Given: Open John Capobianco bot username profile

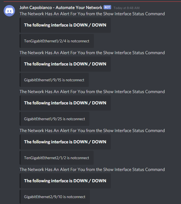Looking at the screenshot, I should [61, 8].
